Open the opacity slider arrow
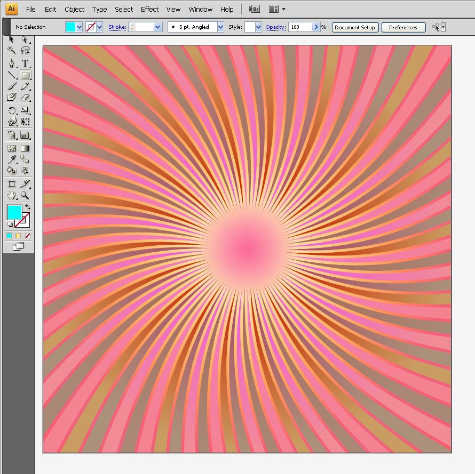 (316, 27)
